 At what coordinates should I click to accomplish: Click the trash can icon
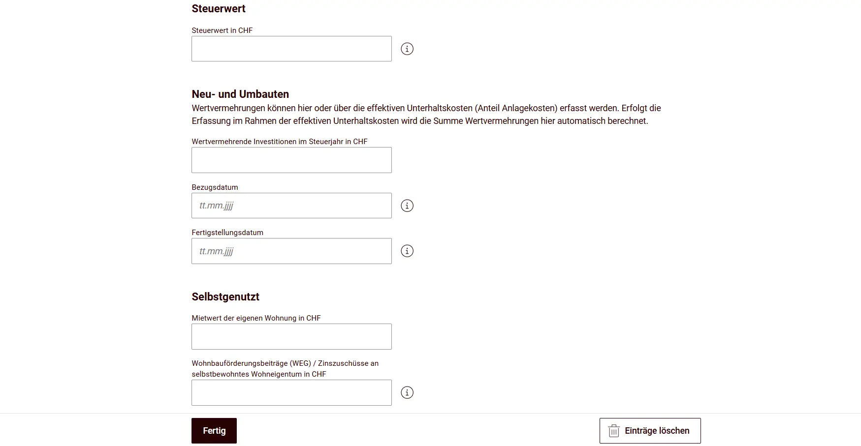coord(614,431)
